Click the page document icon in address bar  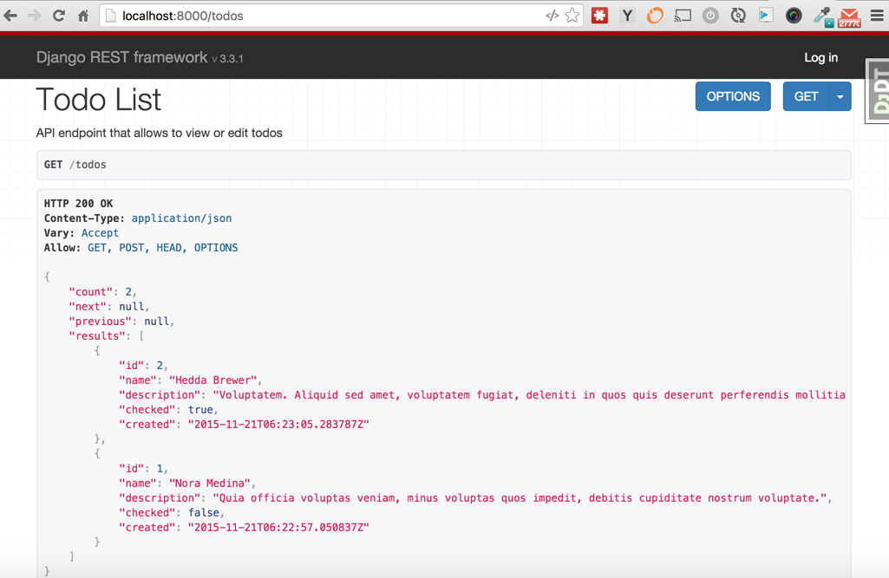111,16
